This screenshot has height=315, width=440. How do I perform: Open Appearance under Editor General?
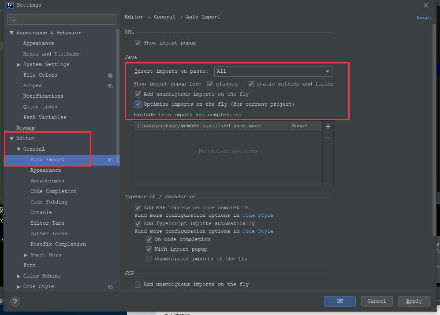pyautogui.click(x=45, y=170)
